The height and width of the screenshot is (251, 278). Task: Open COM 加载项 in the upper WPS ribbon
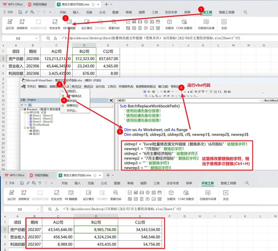click(x=184, y=24)
